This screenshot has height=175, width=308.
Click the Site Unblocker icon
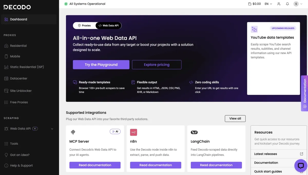6,91
